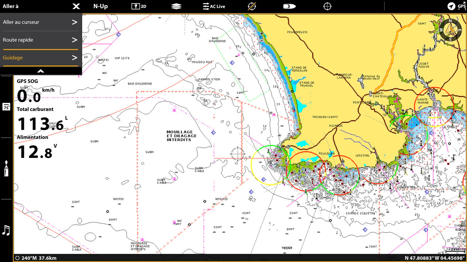Tap MOUILLAGE ET DRAGAGE INTERDITS chart label
This screenshot has width=467, height=262.
181,136
